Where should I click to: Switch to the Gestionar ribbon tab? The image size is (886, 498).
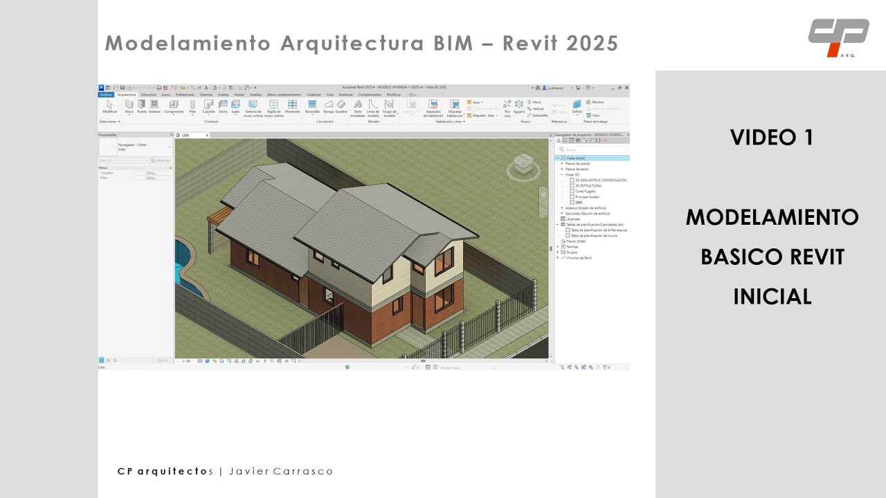click(x=345, y=94)
